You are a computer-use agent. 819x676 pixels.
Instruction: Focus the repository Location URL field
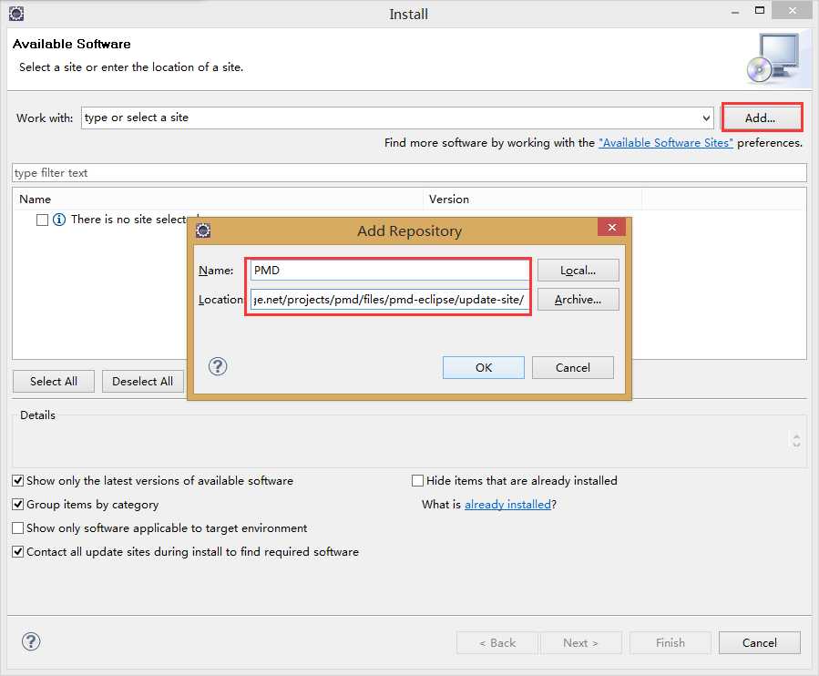coord(389,300)
